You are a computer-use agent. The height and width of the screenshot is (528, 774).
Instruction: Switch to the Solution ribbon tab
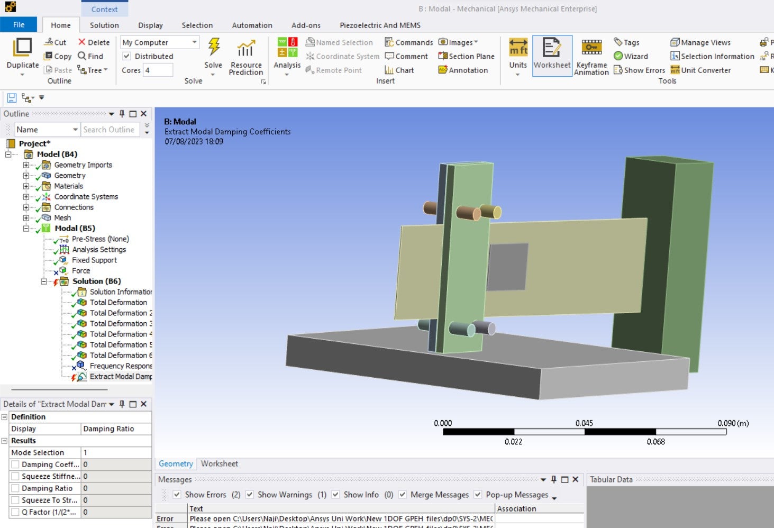click(x=104, y=25)
